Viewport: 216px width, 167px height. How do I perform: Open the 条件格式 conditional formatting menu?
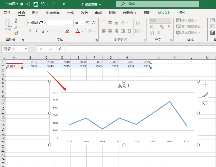pyautogui.click(x=187, y=21)
